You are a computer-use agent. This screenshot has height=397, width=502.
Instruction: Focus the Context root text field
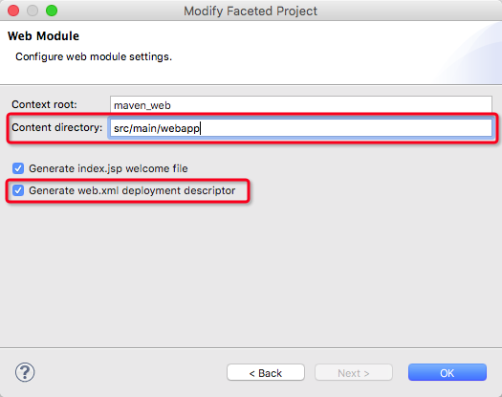(x=301, y=105)
